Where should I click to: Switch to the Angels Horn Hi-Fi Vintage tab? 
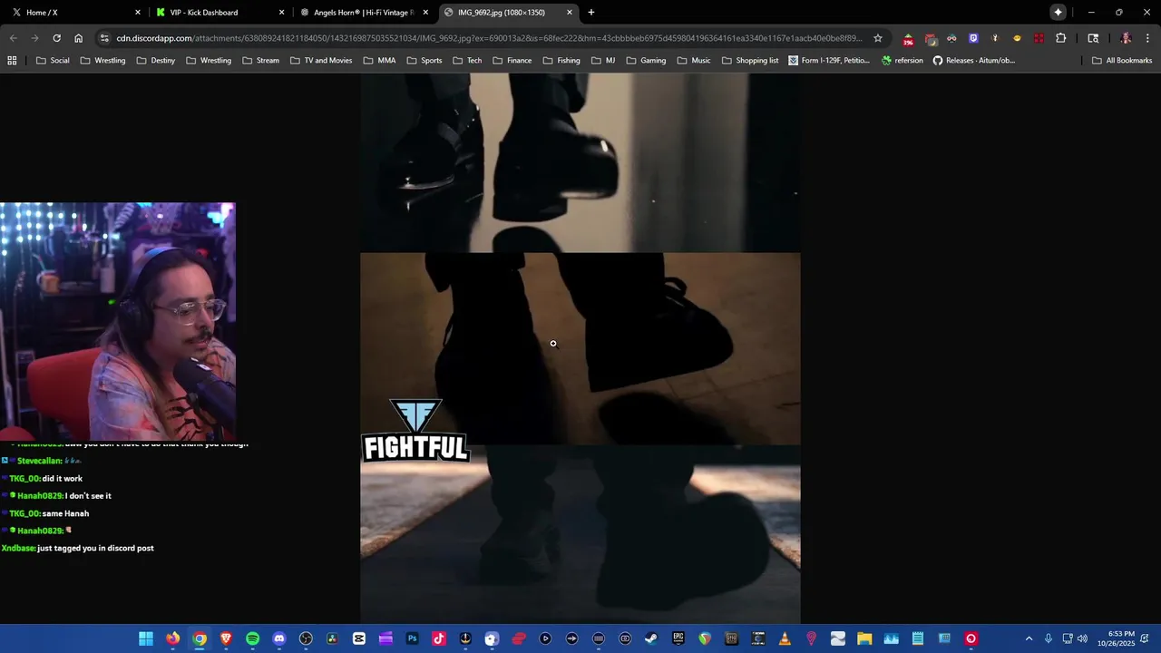(x=364, y=13)
